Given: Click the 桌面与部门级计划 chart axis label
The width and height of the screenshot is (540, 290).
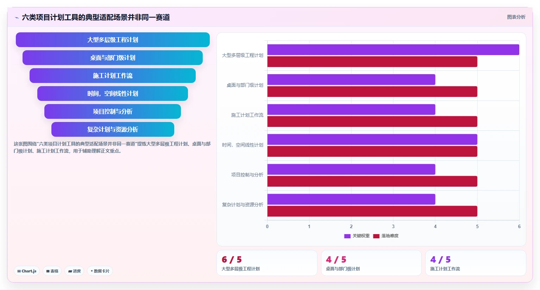Looking at the screenshot, I should click(245, 85).
